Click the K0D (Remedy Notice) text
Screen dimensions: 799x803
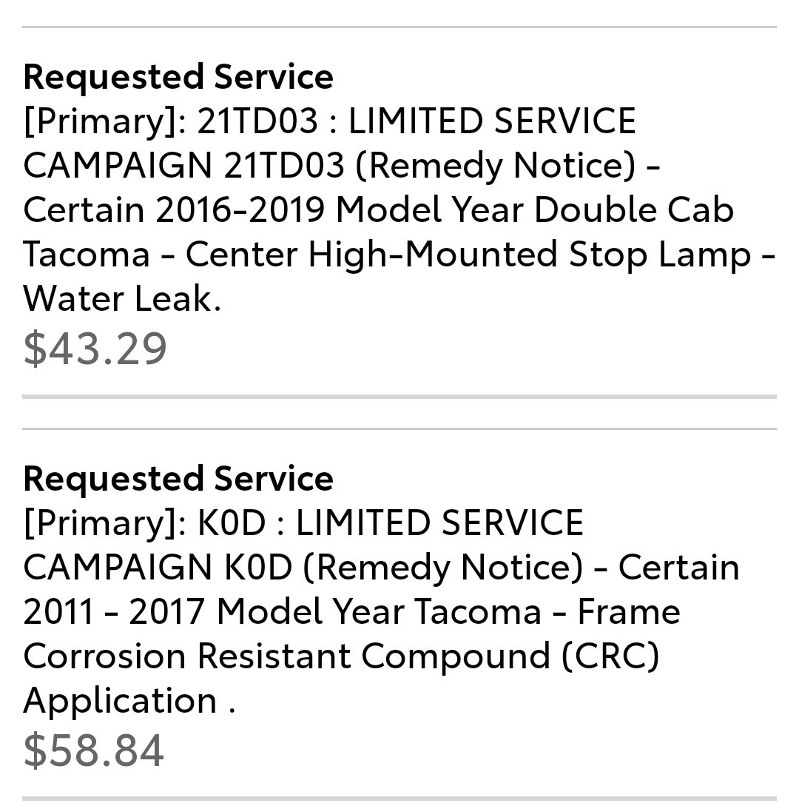point(403,568)
